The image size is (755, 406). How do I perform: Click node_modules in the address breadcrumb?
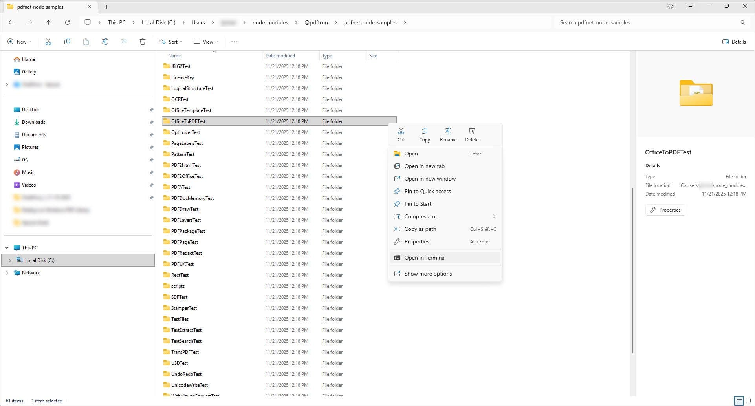(270, 22)
